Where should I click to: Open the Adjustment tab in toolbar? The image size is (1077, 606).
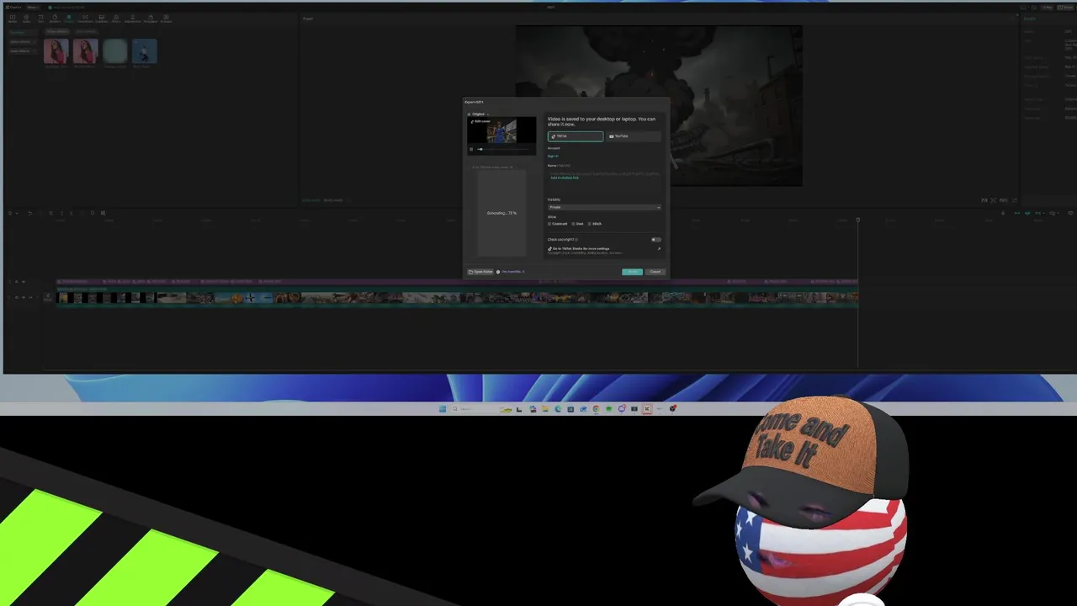(x=132, y=18)
